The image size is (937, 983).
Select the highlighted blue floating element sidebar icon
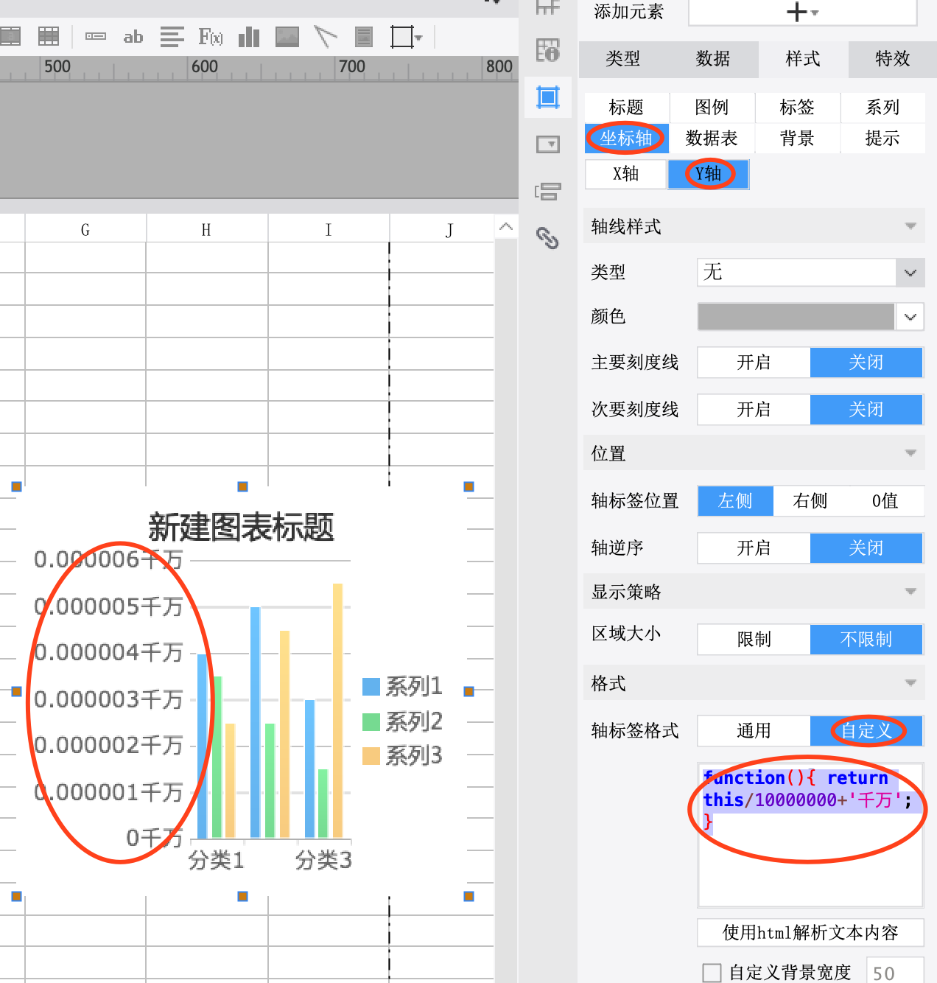pos(548,97)
